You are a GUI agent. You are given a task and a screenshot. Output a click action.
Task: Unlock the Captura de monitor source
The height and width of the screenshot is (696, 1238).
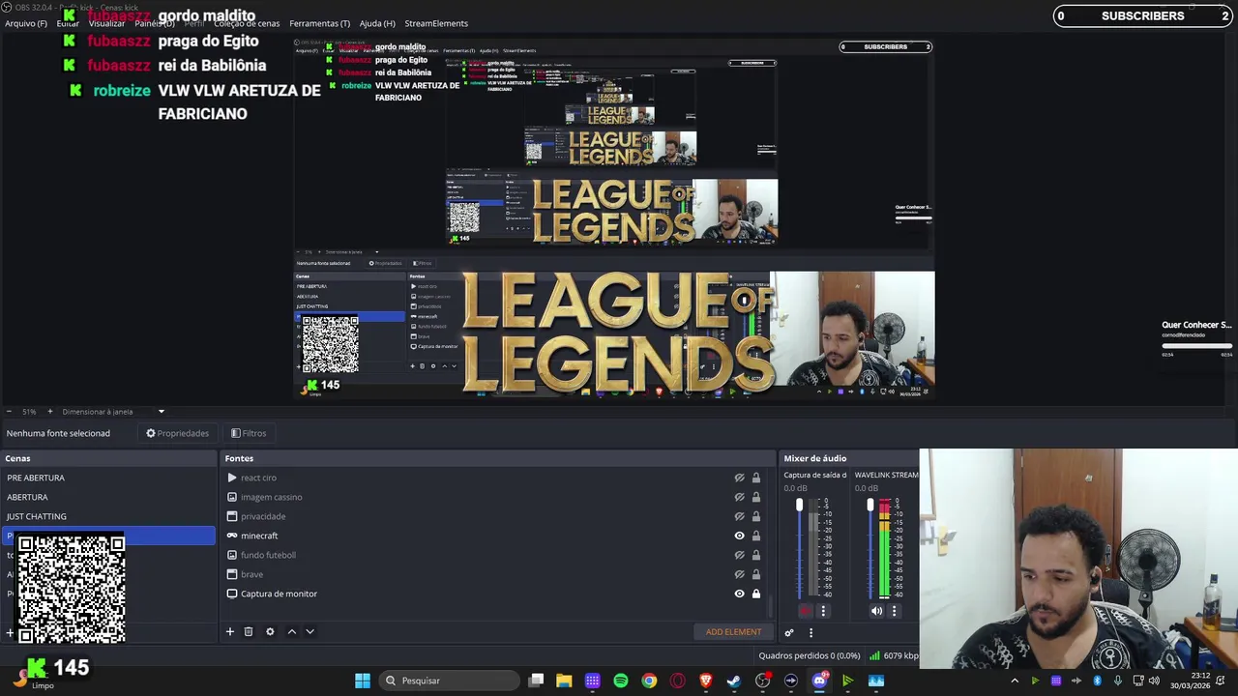click(756, 594)
